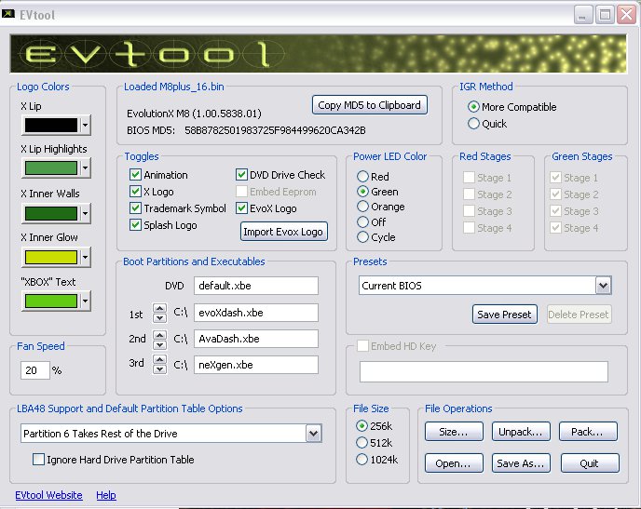The width and height of the screenshot is (641, 509).
Task: Click the Fan Speed percentage field
Action: [x=35, y=370]
